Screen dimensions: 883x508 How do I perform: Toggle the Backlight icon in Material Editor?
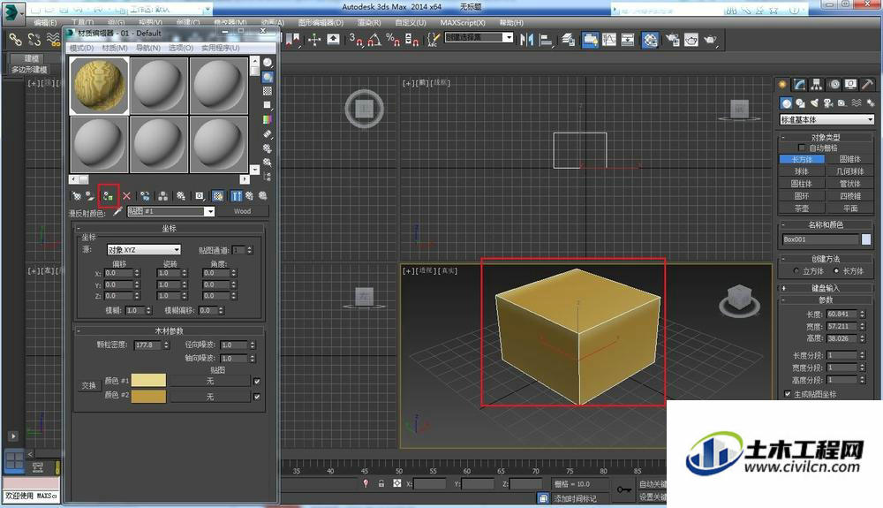tap(268, 77)
